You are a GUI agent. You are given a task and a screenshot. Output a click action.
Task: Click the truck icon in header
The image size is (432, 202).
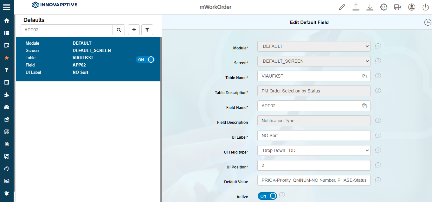[398, 7]
